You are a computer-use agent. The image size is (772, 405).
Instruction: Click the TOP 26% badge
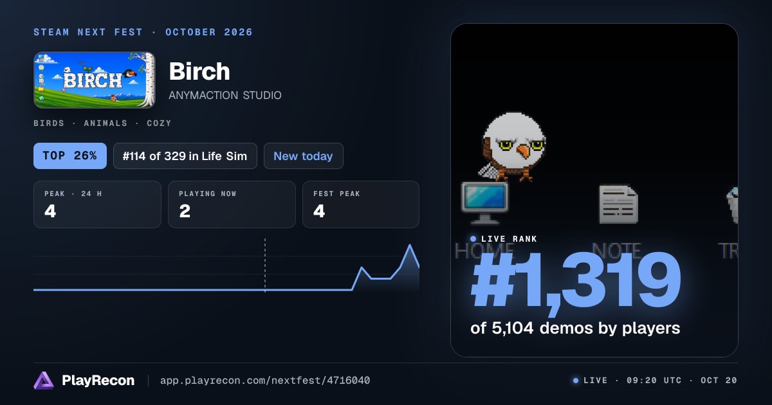point(70,156)
